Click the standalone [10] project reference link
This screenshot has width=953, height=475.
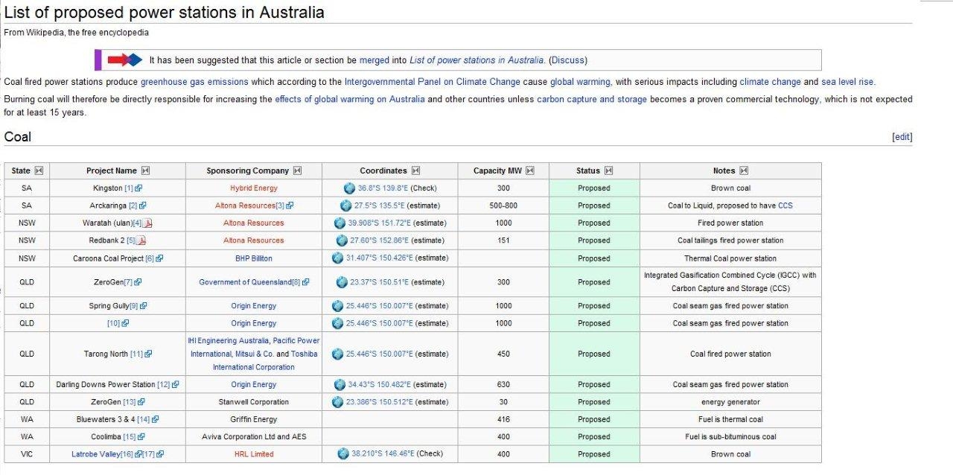114,323
